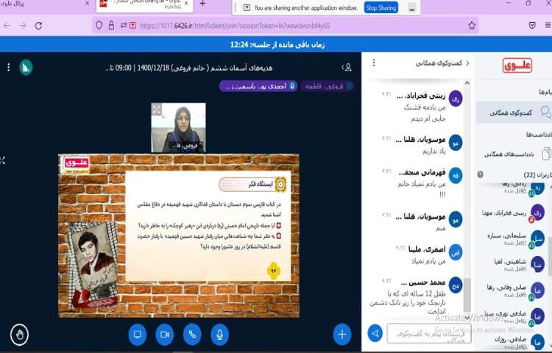Collapse public chat via header chevron
The width and height of the screenshot is (552, 353).
click(467, 63)
